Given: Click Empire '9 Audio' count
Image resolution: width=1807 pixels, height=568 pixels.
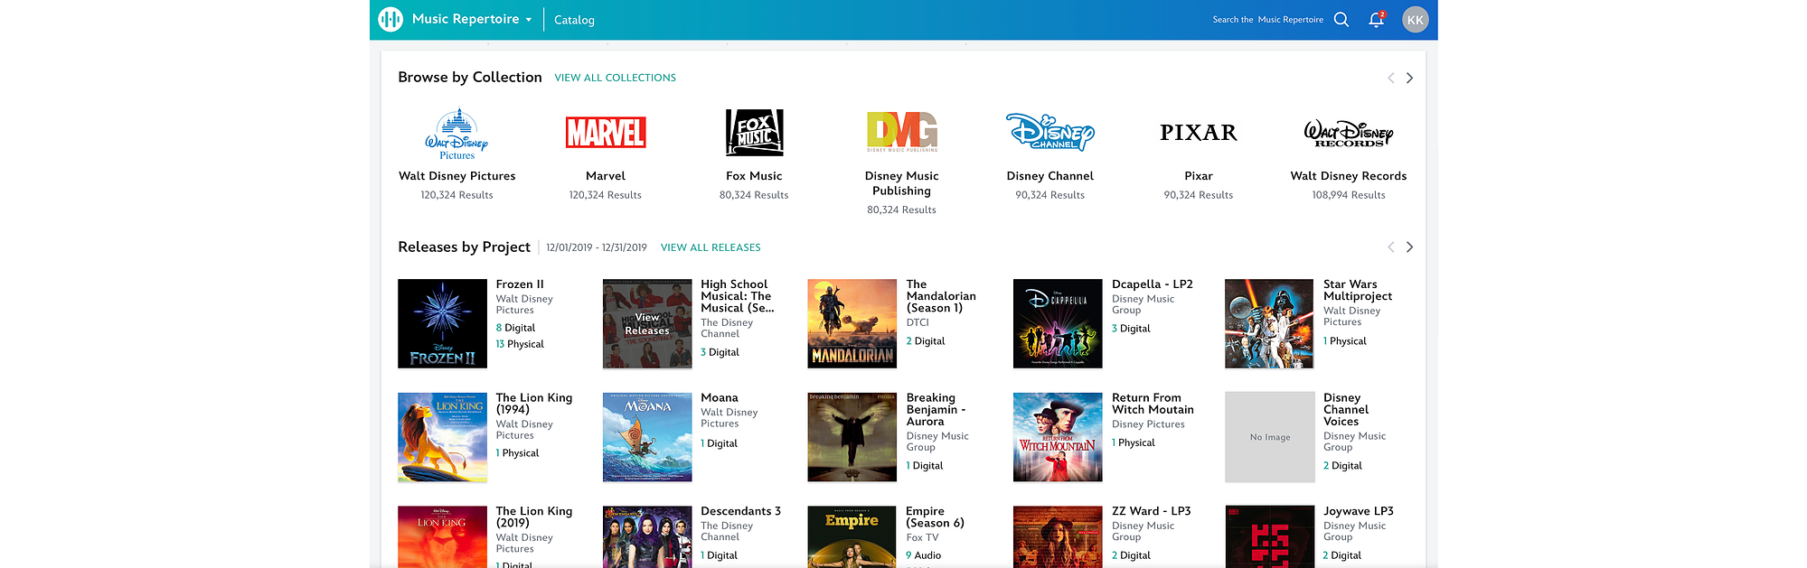Looking at the screenshot, I should [x=924, y=555].
